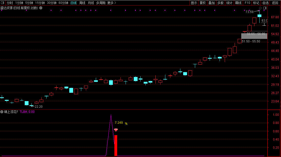Click the 40.04 price axis label
281x157 pixels.
(x=275, y=59)
